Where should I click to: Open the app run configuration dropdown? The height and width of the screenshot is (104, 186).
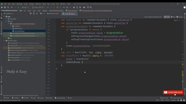point(25,7)
